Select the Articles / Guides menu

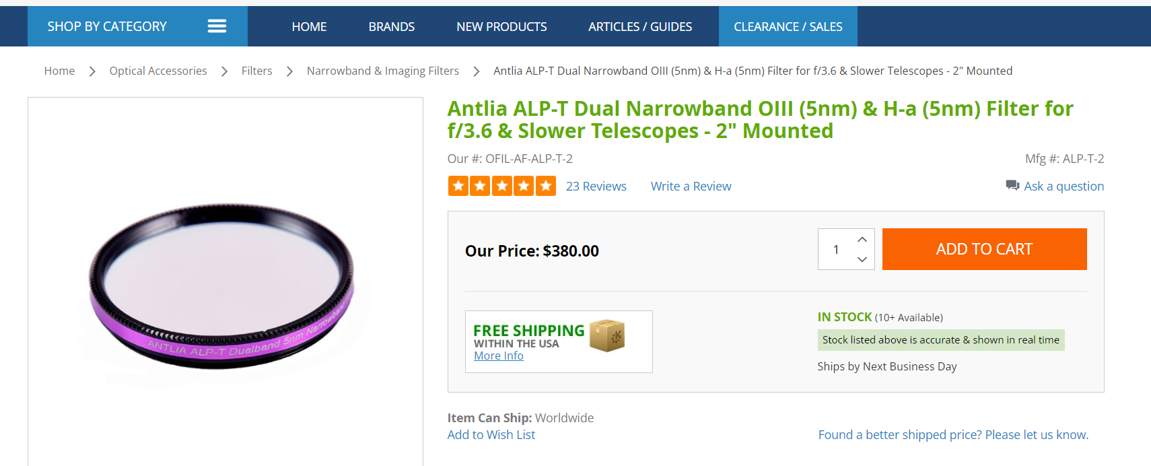coord(639,26)
